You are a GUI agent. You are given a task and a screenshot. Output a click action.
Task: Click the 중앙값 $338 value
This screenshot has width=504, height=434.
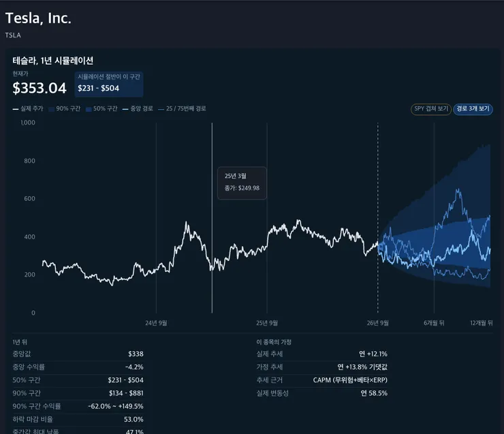pyautogui.click(x=136, y=354)
